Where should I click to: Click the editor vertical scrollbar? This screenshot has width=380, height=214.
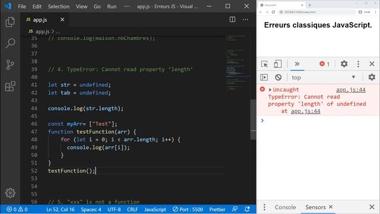[x=253, y=119]
